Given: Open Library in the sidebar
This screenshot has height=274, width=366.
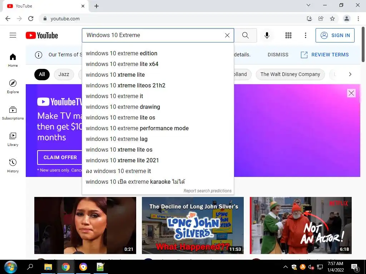Looking at the screenshot, I should (13, 139).
